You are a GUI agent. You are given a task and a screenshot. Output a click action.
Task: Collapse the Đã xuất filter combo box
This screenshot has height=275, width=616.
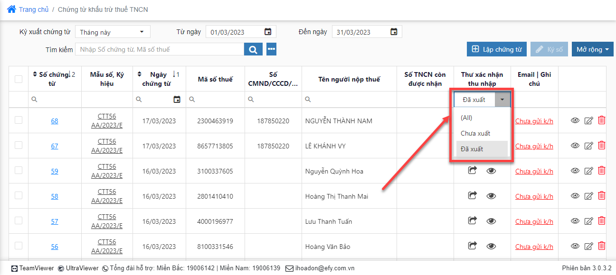[502, 100]
